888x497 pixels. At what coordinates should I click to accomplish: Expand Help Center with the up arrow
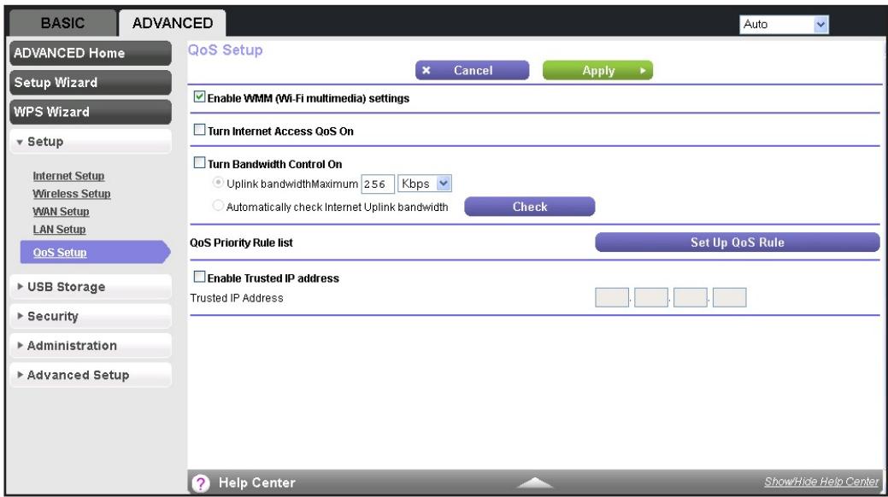coord(535,482)
